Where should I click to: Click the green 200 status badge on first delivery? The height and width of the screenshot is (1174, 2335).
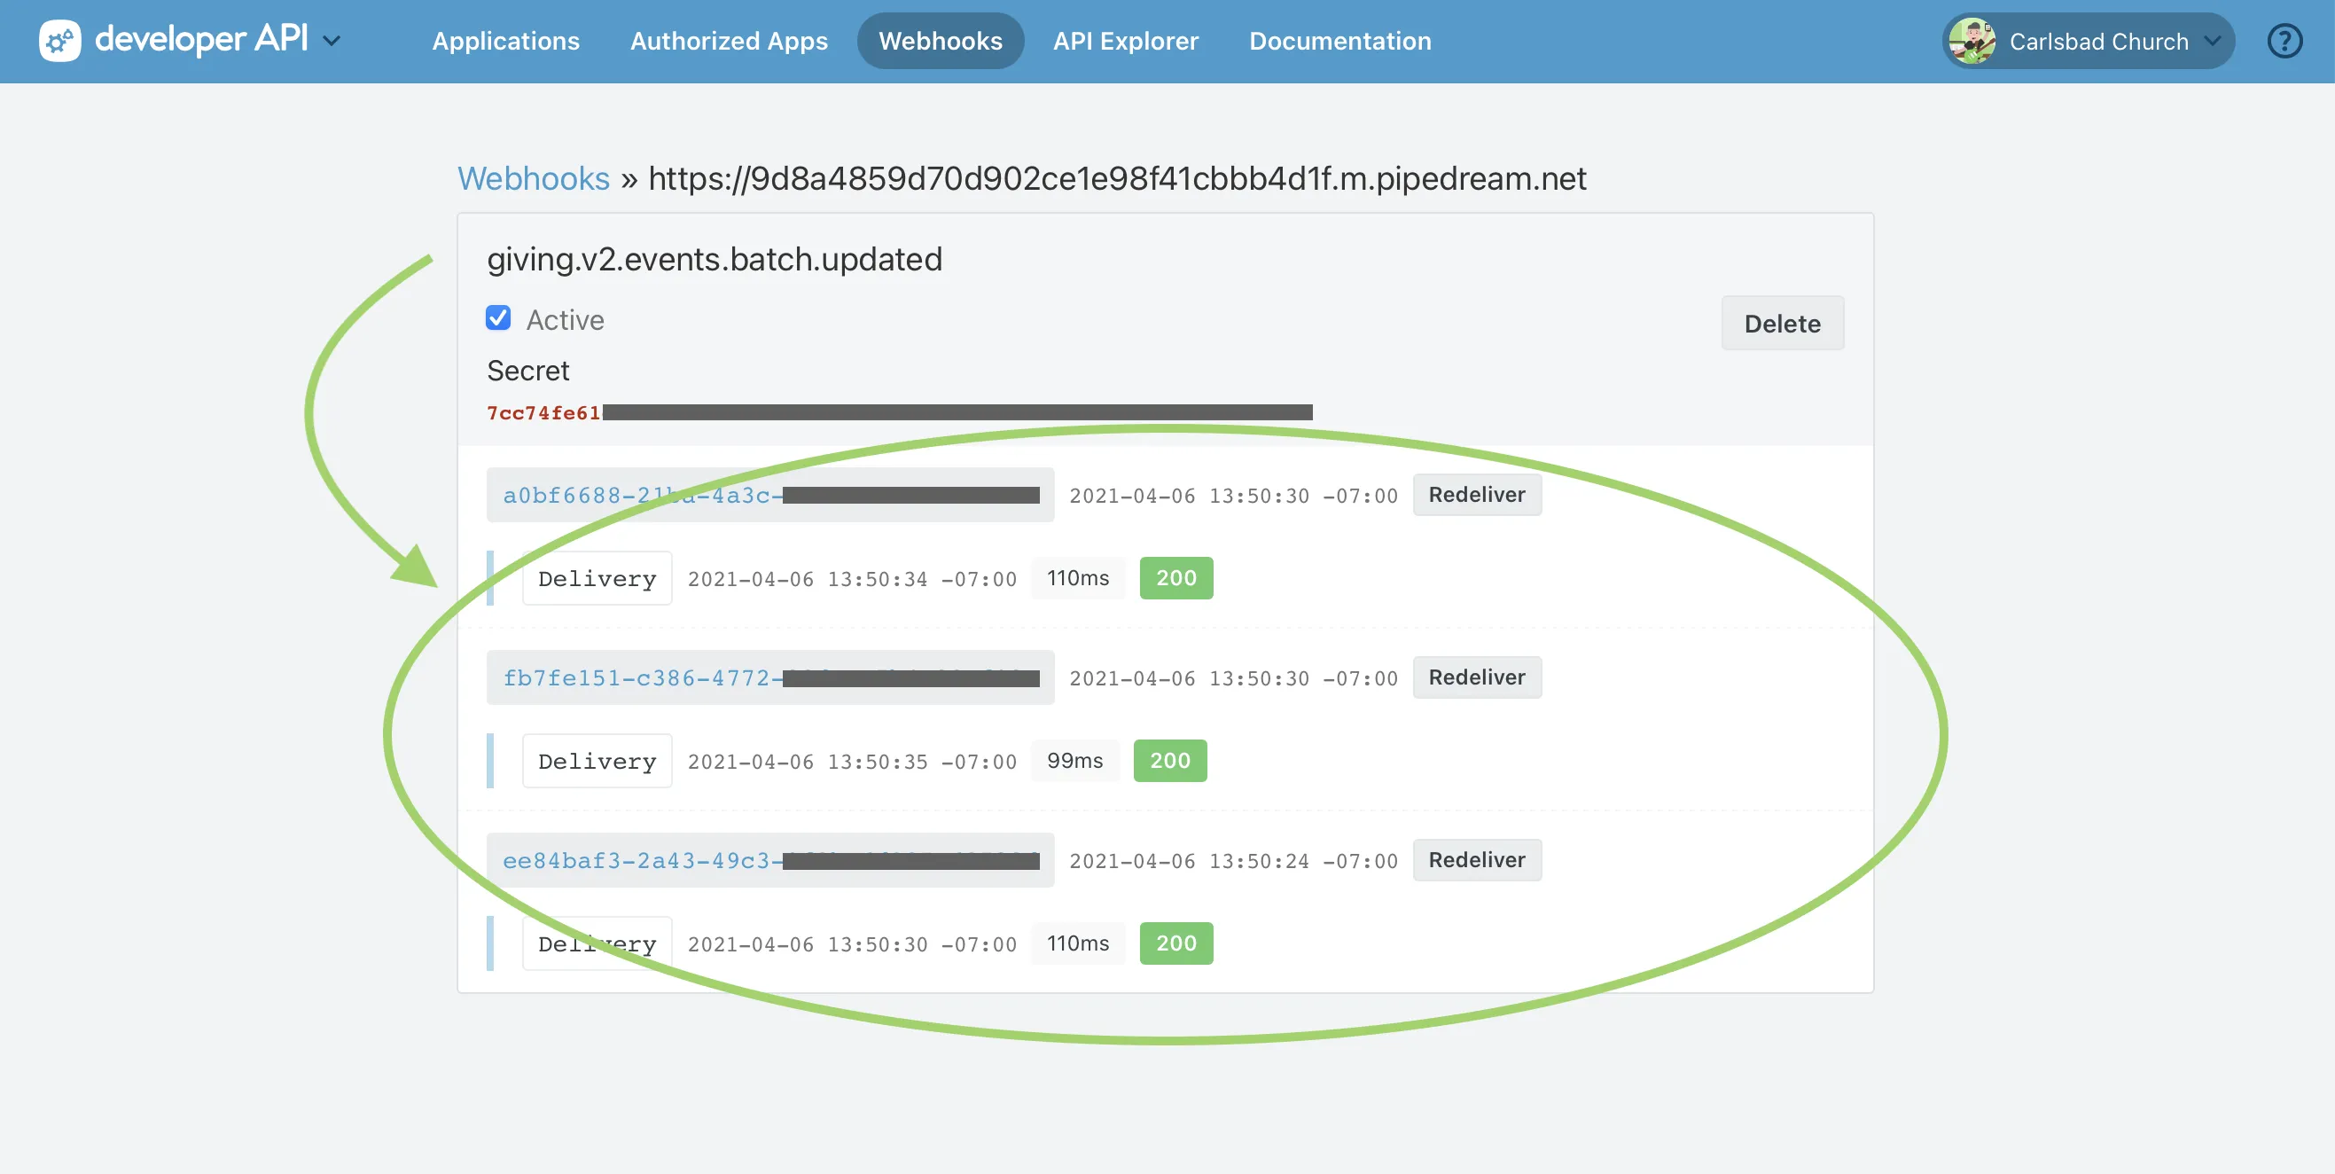1175,577
